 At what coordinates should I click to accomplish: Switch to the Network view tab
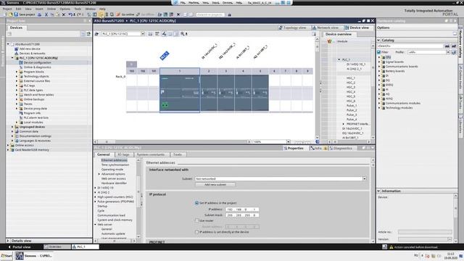326,28
